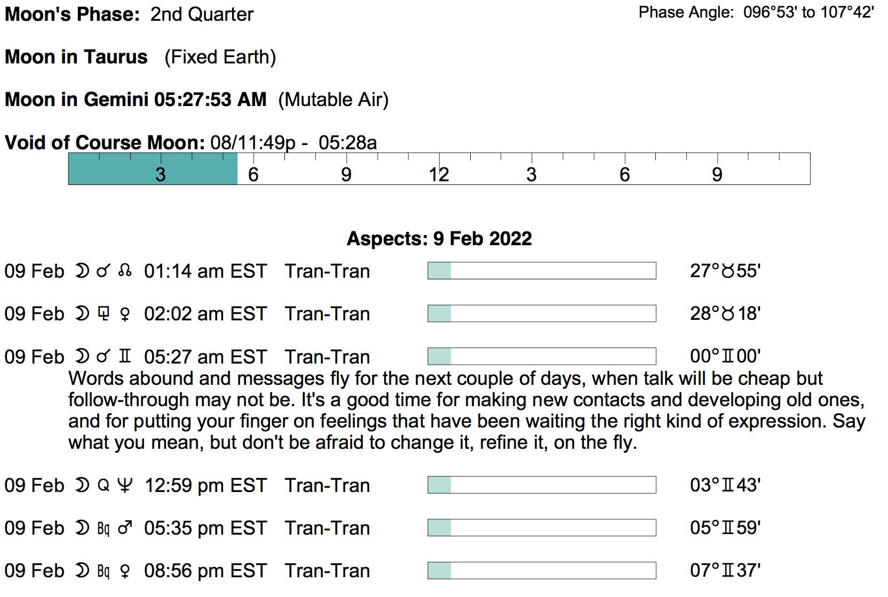Select the Venus glyph in 02:02 am aspect
This screenshot has height=597, width=888.
[x=125, y=314]
